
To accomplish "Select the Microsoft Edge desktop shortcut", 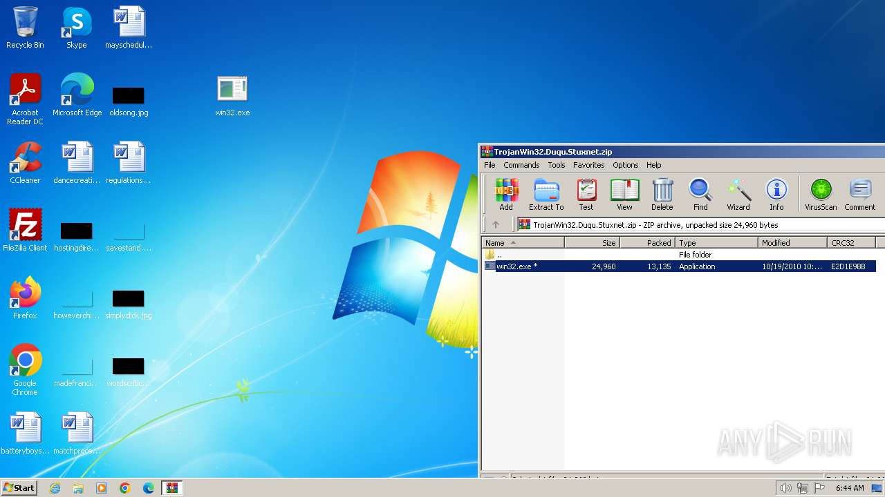I will point(77,95).
